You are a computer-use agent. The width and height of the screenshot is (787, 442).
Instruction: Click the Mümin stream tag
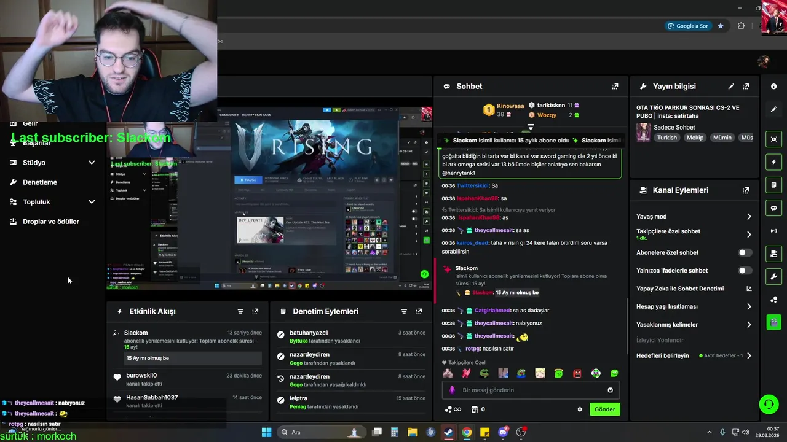(722, 138)
